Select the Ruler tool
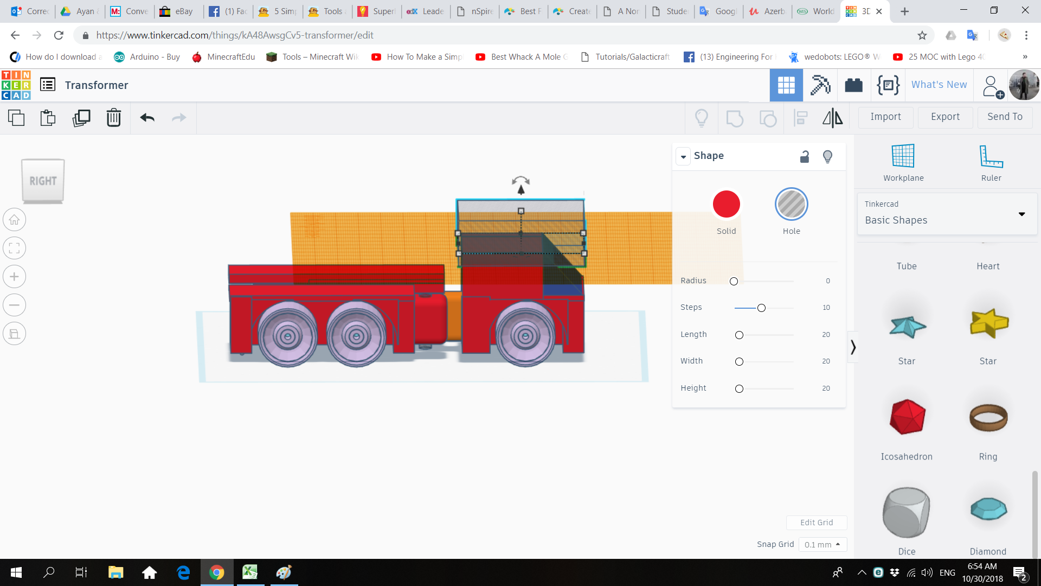Screen dimensions: 1041x586 tap(991, 157)
